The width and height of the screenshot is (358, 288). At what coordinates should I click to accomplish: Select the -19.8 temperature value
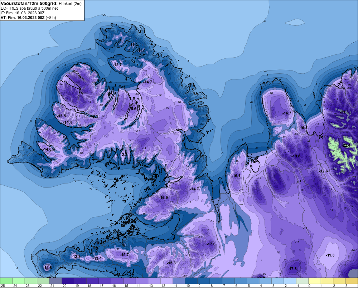296,156
